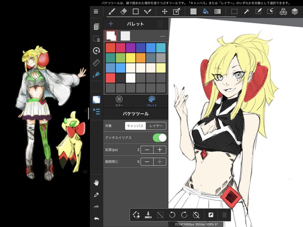The image size is (303, 227).
Task: Select the Selection Pen tool
Action: (x=258, y=12)
